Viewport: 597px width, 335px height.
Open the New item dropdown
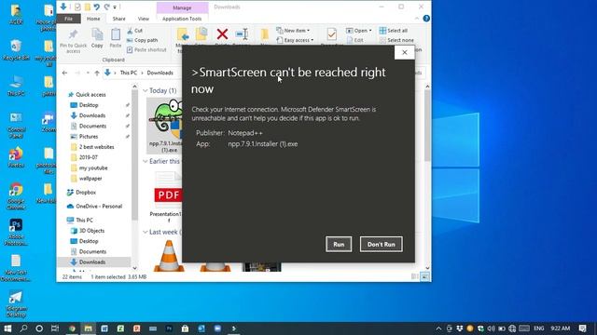(293, 31)
